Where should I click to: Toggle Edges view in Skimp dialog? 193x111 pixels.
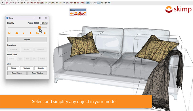point(13,68)
